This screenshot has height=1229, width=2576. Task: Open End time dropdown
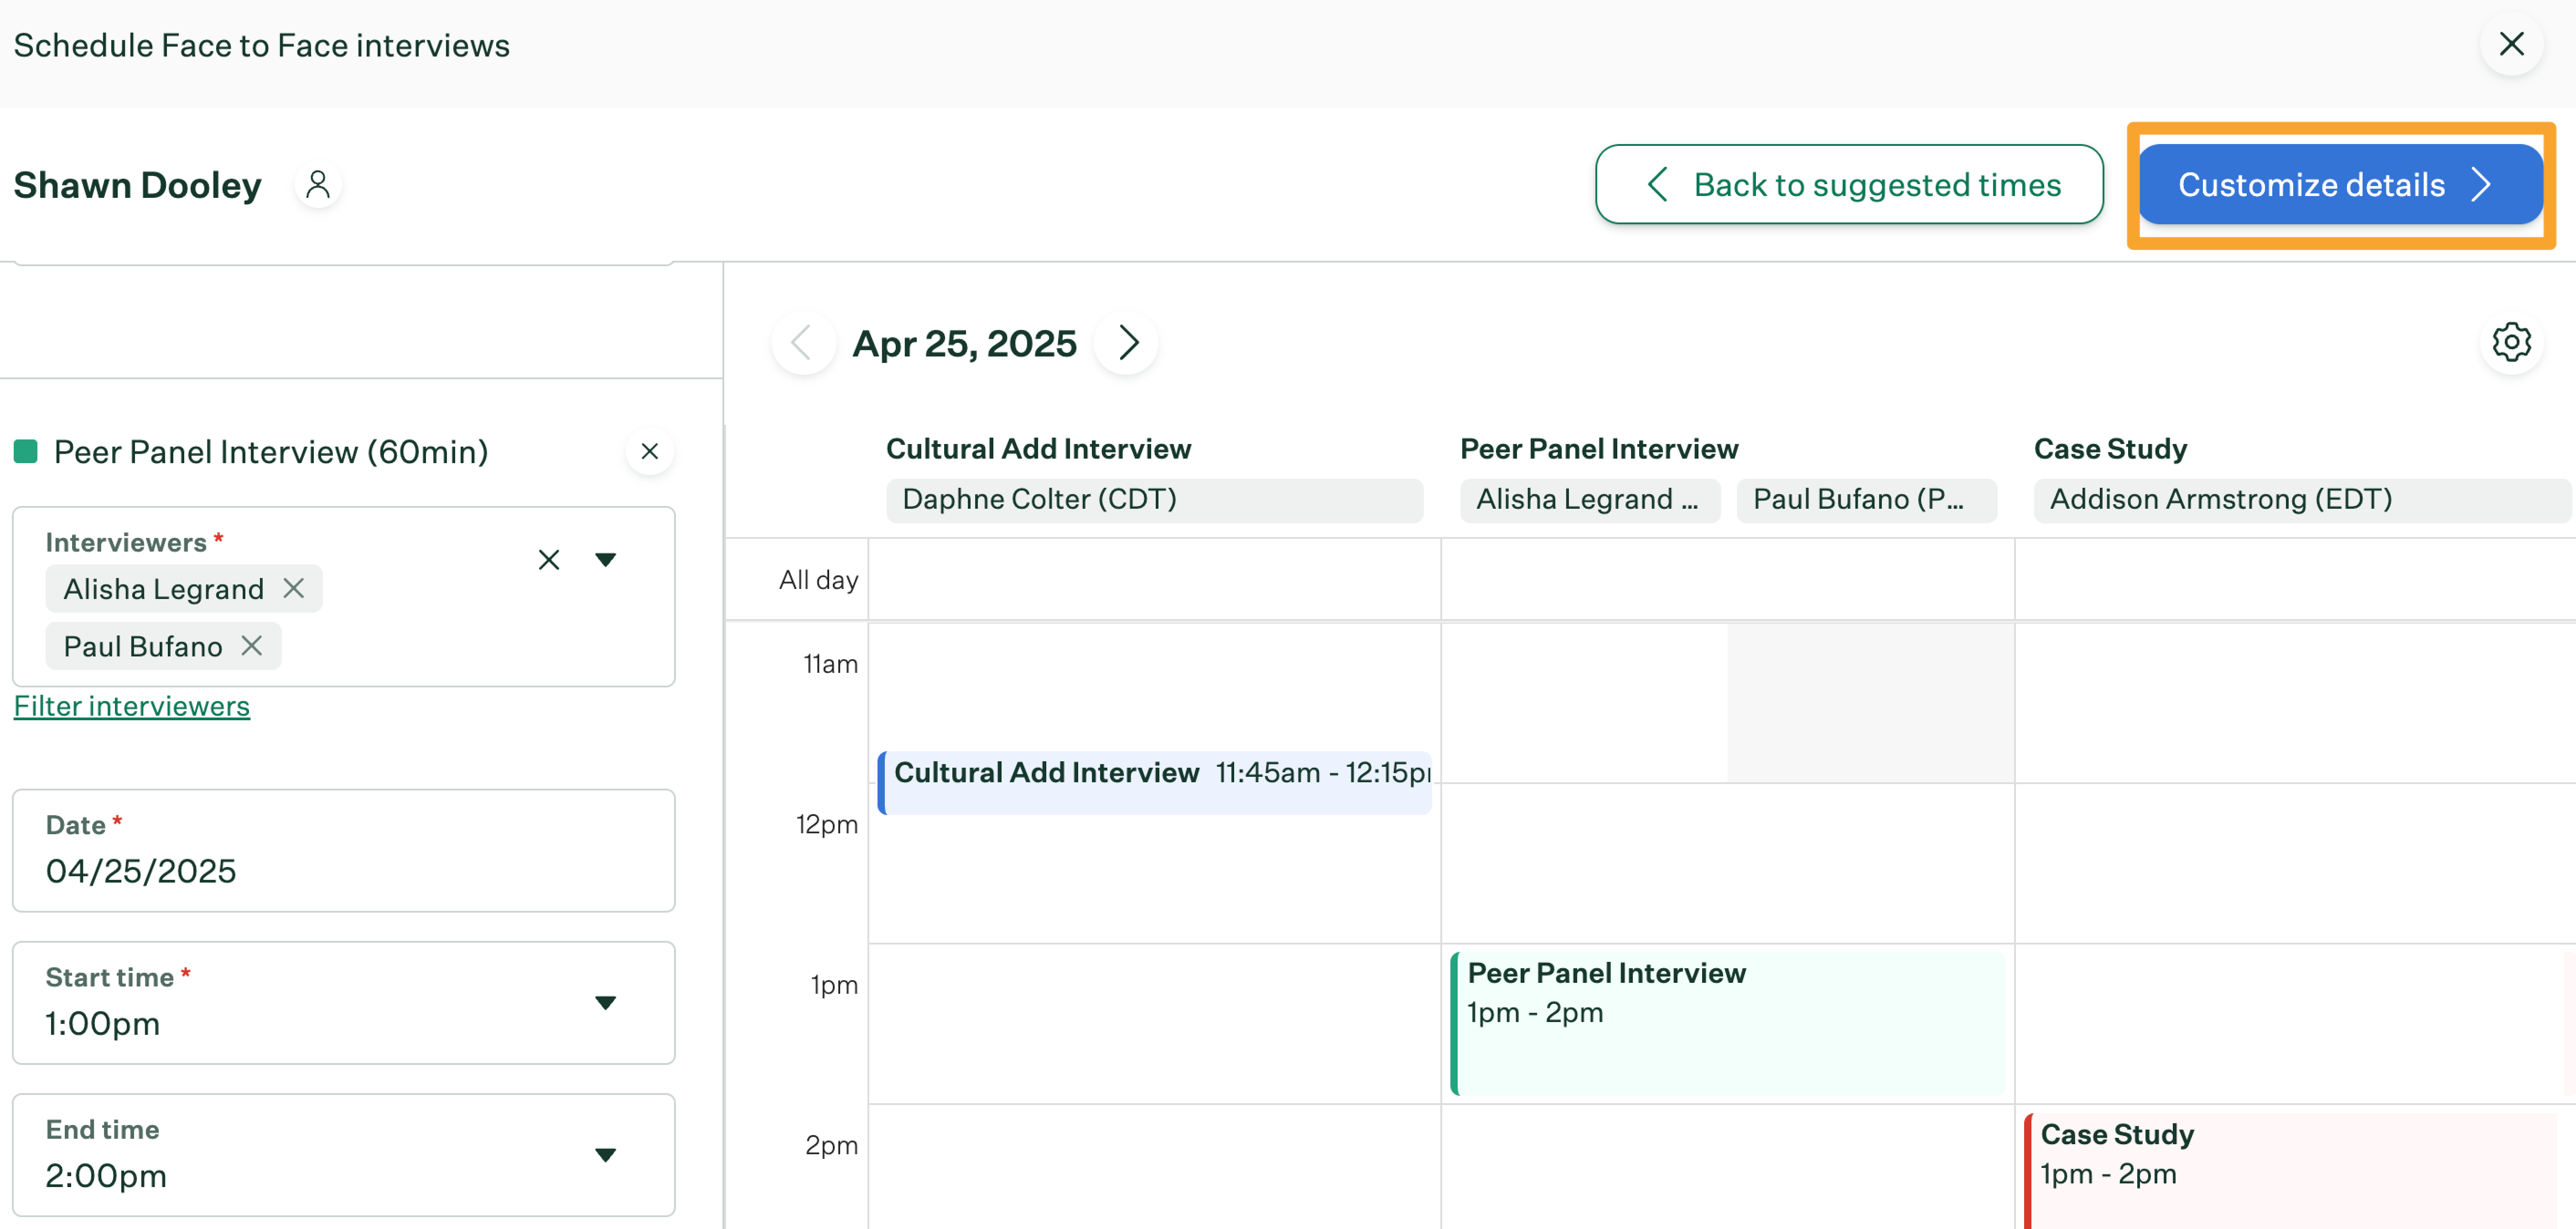pyautogui.click(x=344, y=1156)
